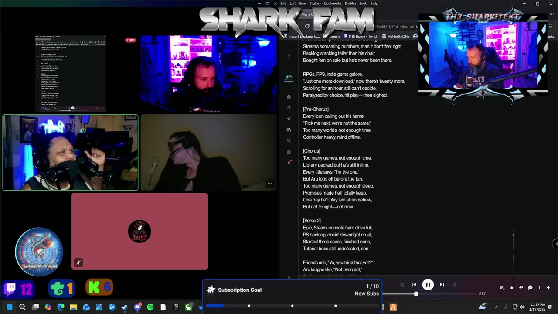Open Microsoft Edge from the taskbar
The image size is (558, 314).
coord(61,307)
